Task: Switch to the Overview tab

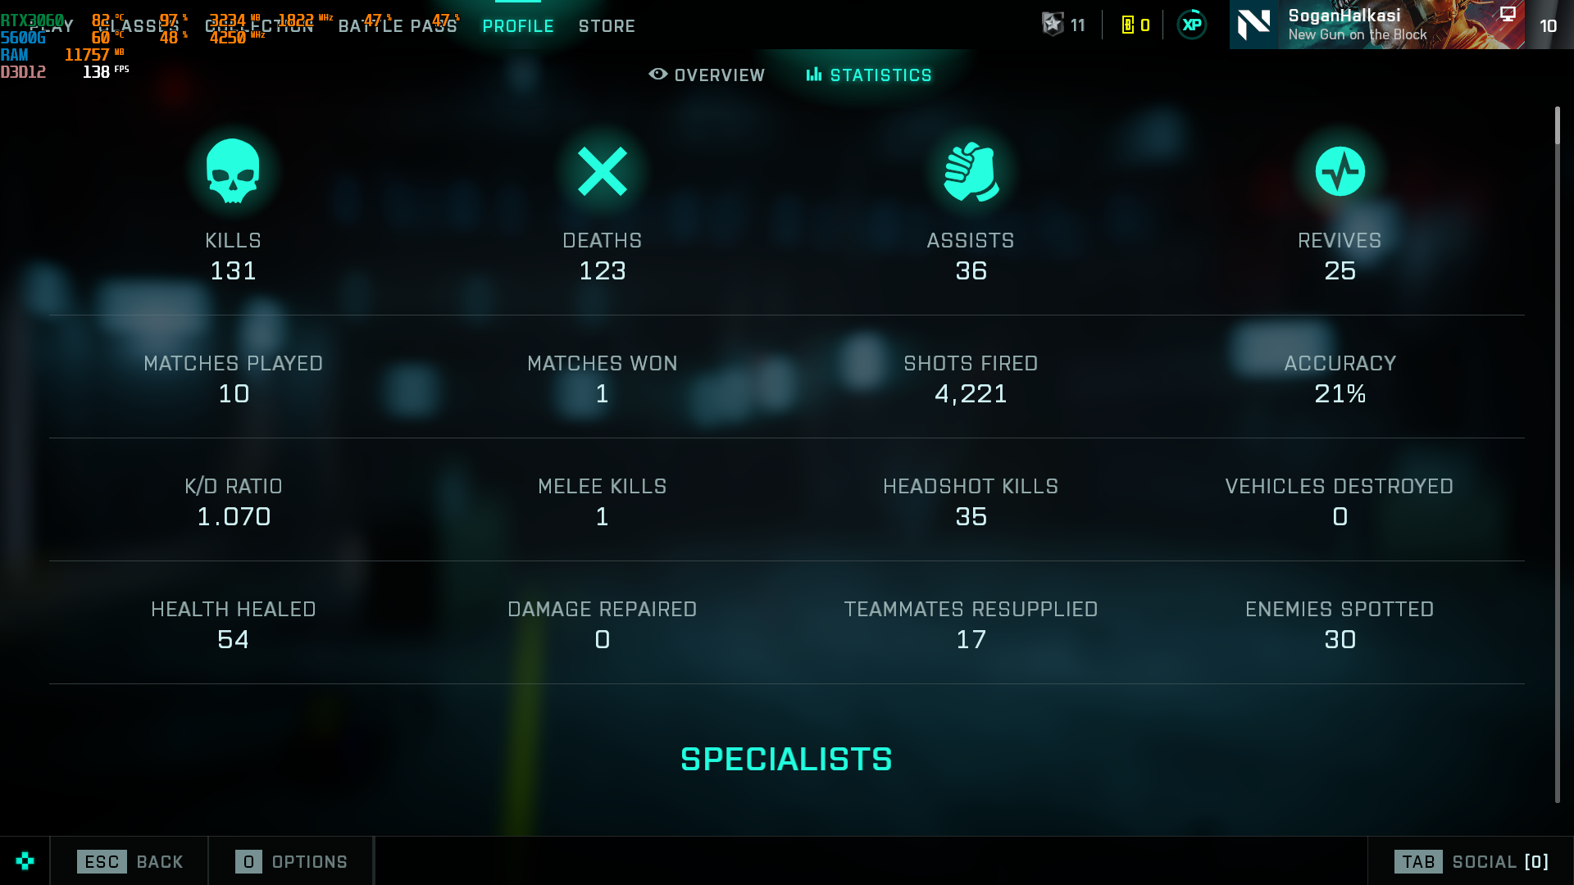Action: [707, 75]
